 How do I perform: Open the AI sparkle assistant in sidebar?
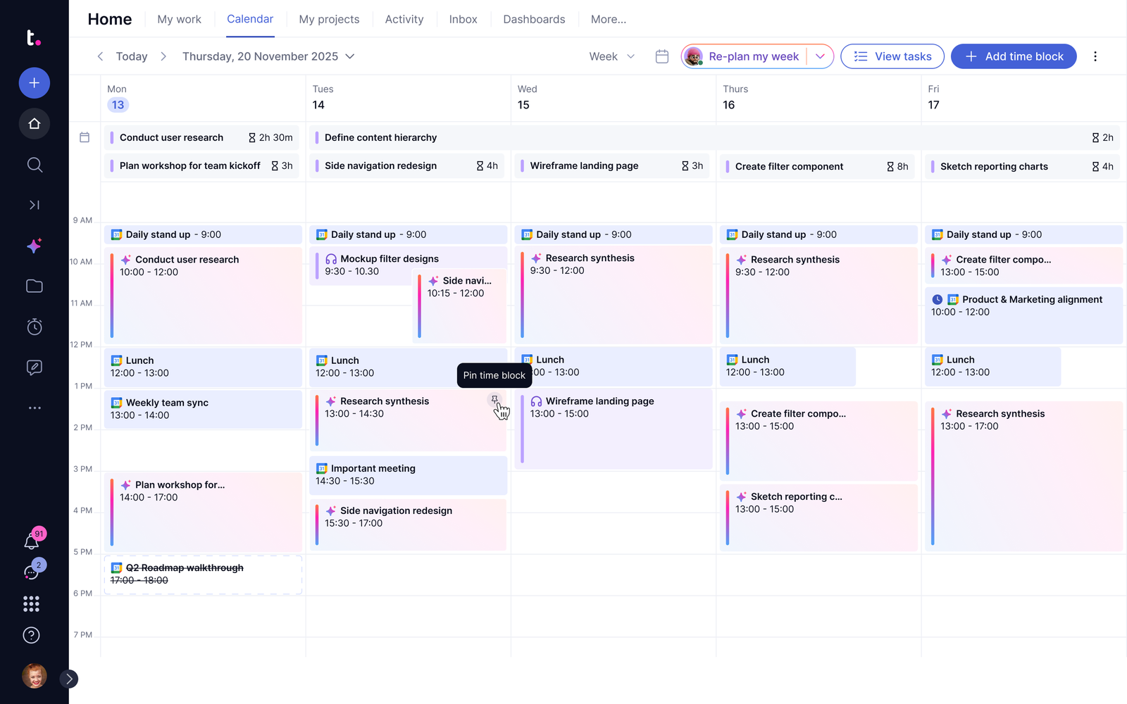[x=34, y=246]
